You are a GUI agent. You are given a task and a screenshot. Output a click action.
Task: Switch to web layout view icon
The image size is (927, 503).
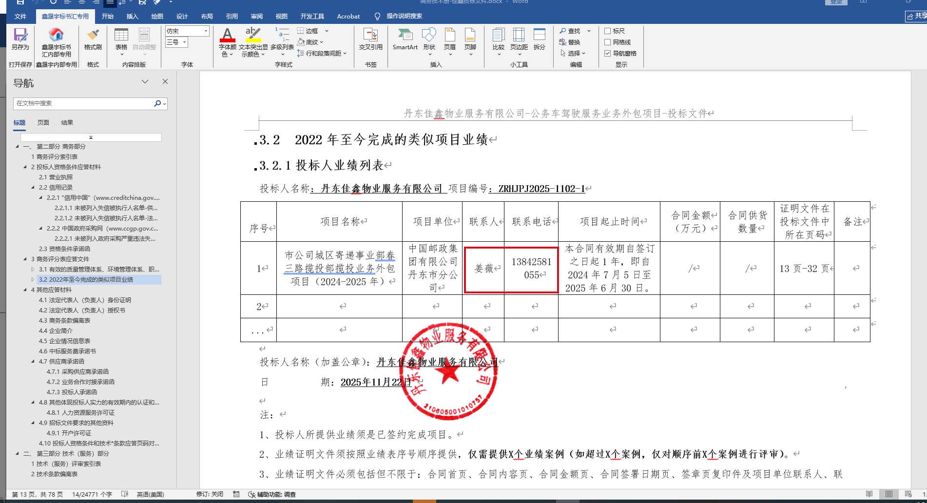point(908,494)
